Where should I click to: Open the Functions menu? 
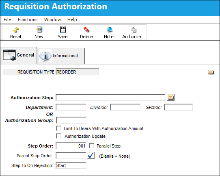tap(28, 20)
